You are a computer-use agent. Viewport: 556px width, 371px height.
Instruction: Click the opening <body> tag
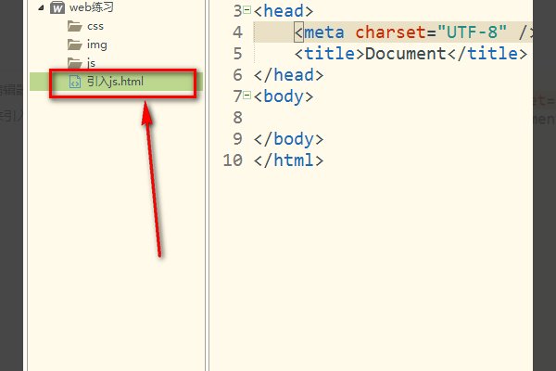tap(284, 96)
